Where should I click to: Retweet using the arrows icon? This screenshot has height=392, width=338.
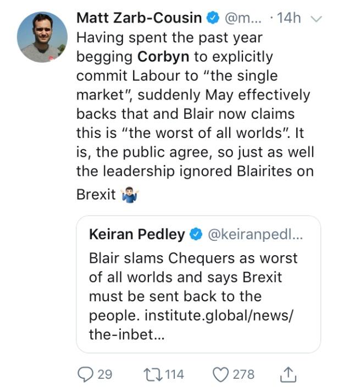[152, 375]
